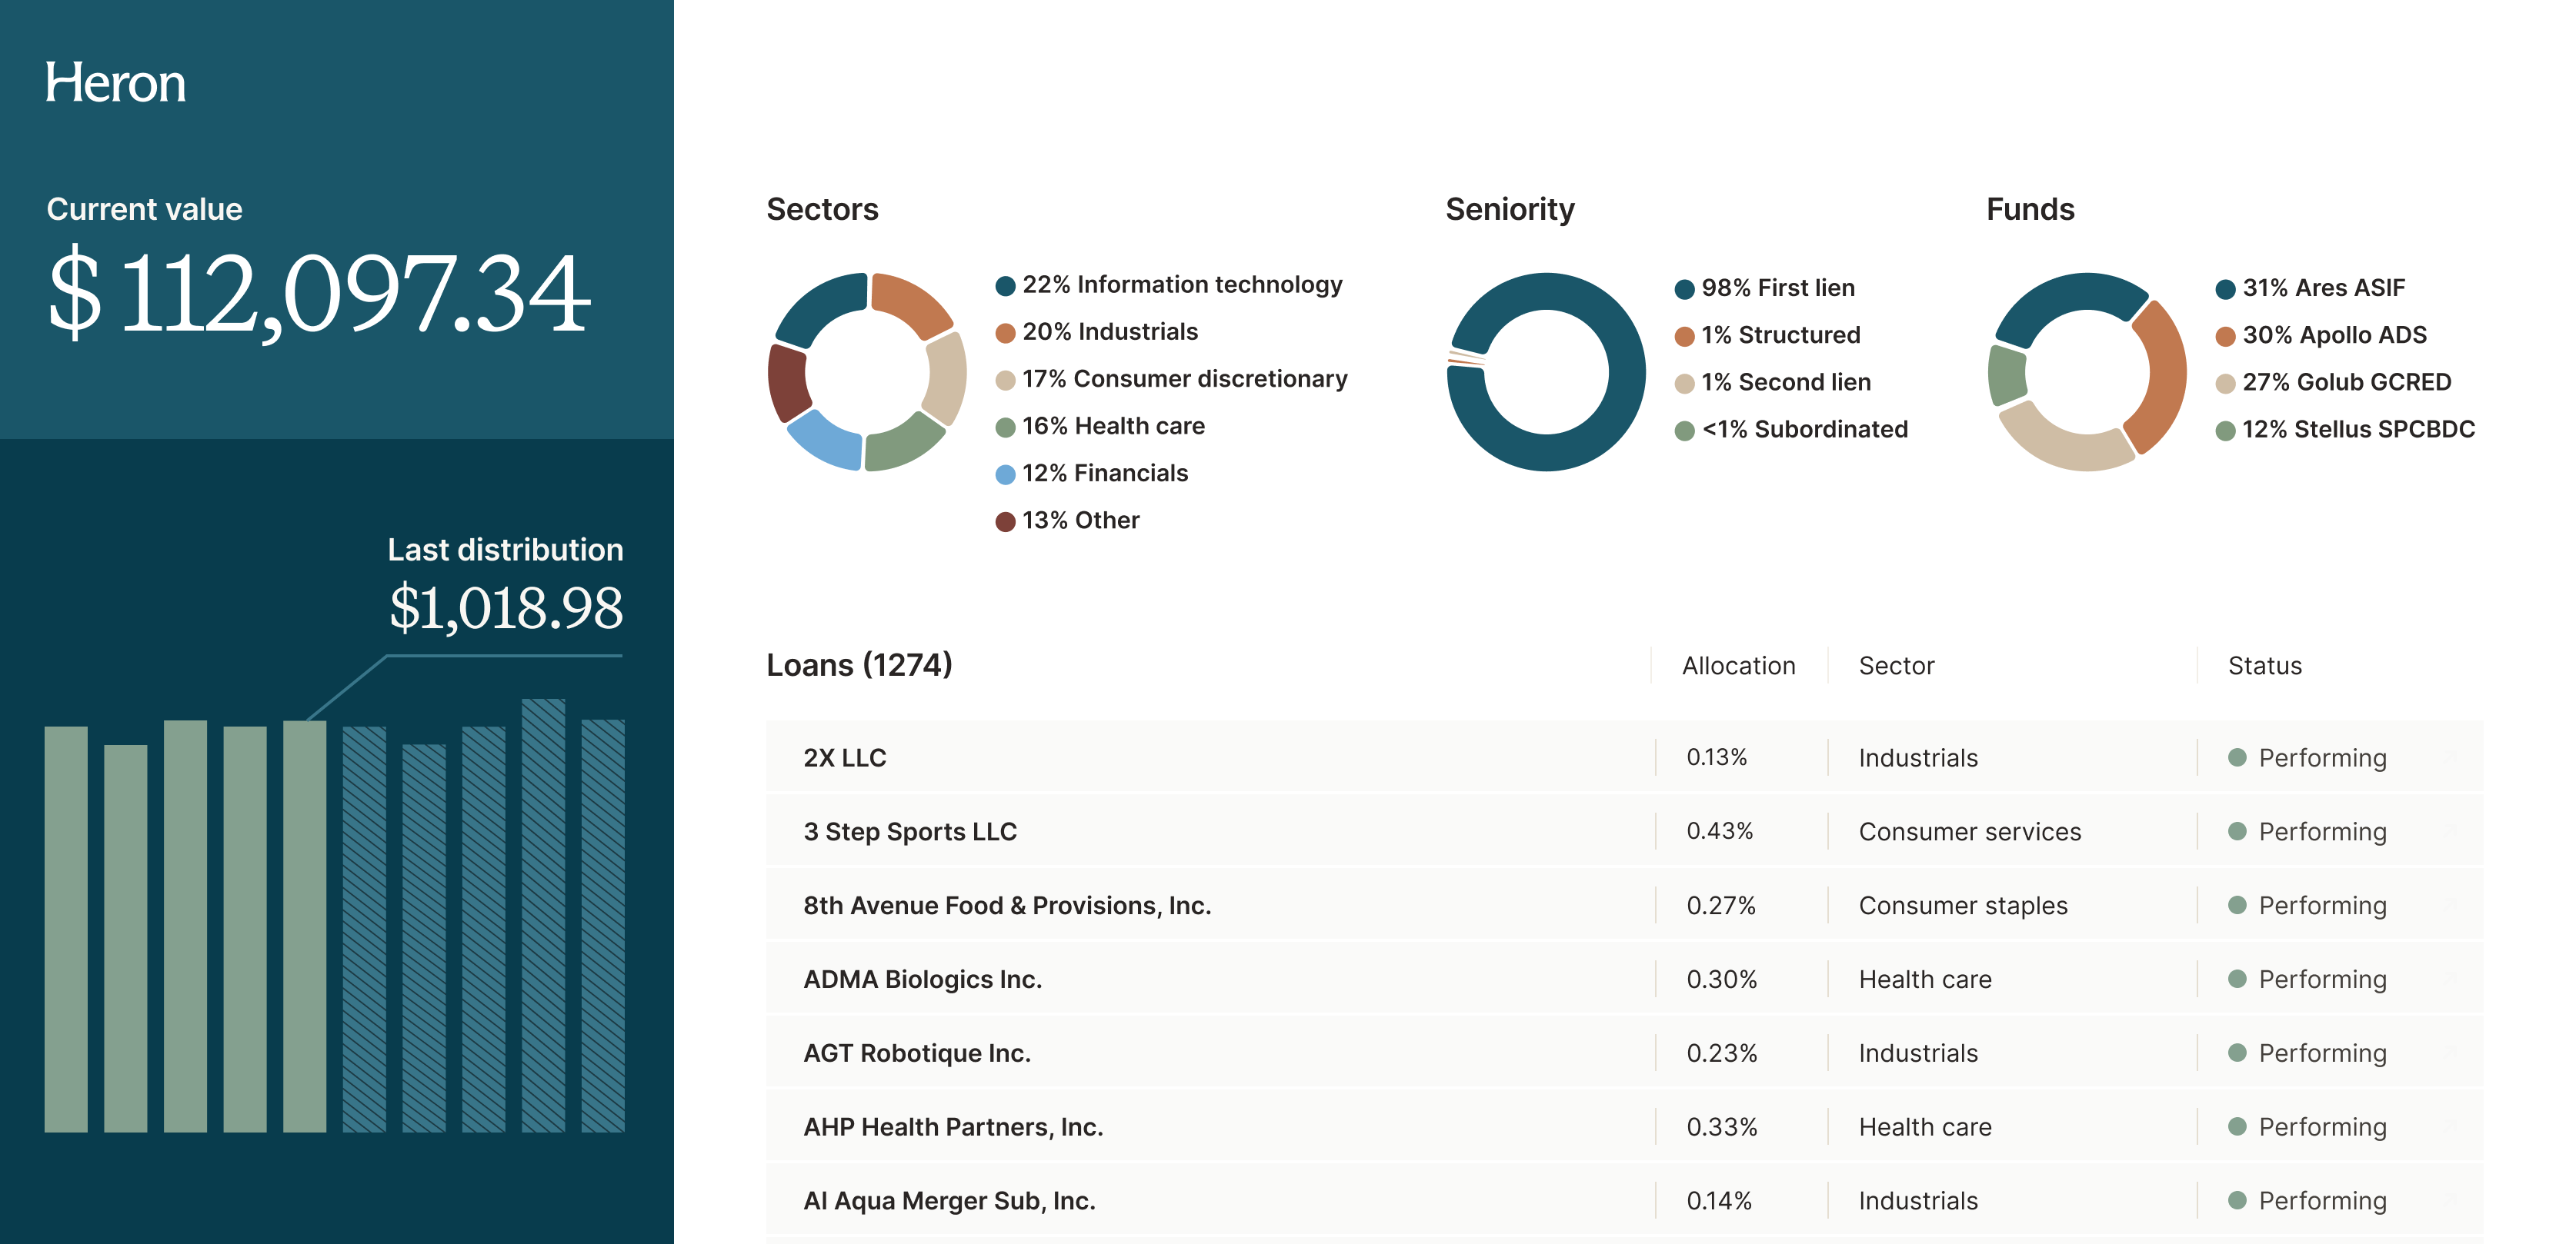Open the 3 Step Sports LLC loan row

[x=1624, y=831]
